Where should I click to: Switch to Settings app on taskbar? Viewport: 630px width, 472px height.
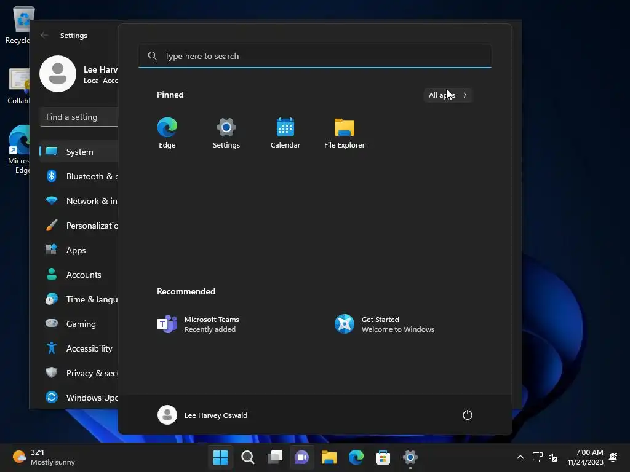click(410, 457)
